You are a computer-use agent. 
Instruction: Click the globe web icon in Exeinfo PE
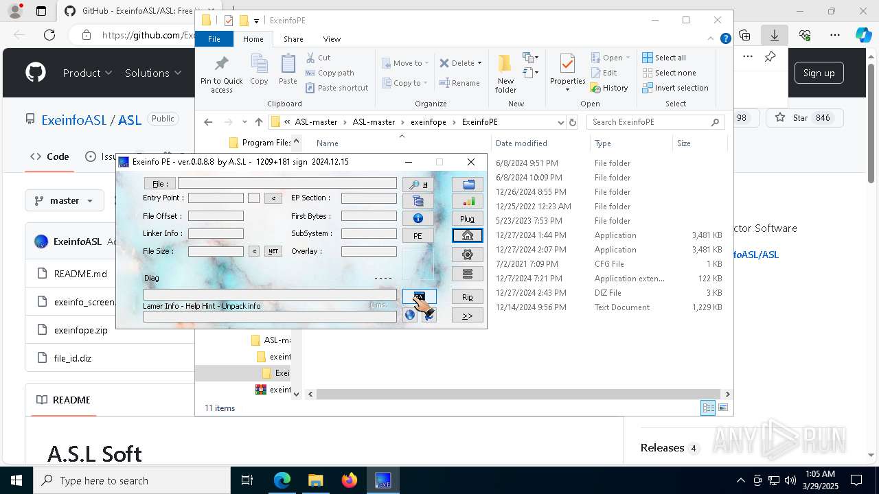(410, 316)
